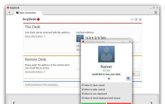
Task: Click Razvan's ID 631203
Action: click(106, 70)
